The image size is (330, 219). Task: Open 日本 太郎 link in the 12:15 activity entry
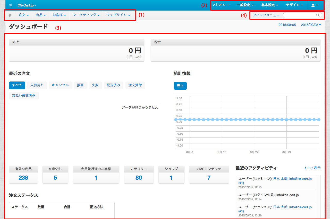(280, 179)
